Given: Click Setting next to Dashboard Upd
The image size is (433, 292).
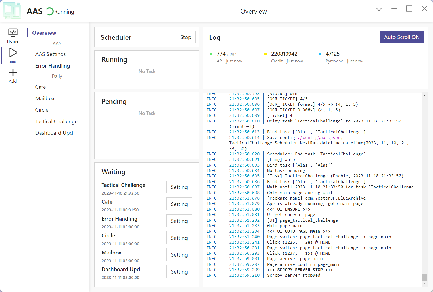Looking at the screenshot, I should [x=179, y=272].
